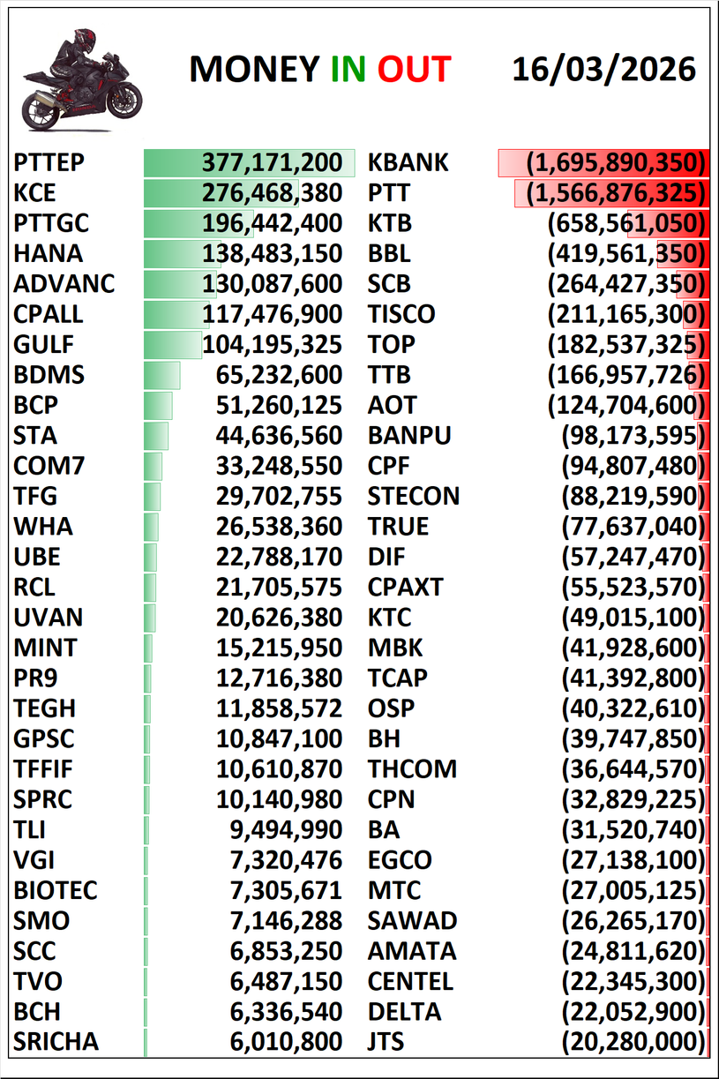Click PTTEP green inflow bar 377,171,200
This screenshot has height=1079, width=719.
click(x=249, y=163)
